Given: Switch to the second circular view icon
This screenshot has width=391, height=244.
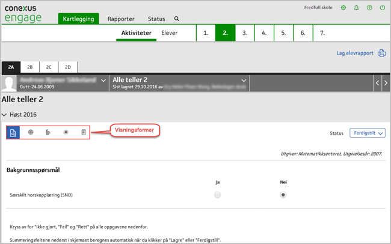Looking at the screenshot, I should click(x=31, y=132).
